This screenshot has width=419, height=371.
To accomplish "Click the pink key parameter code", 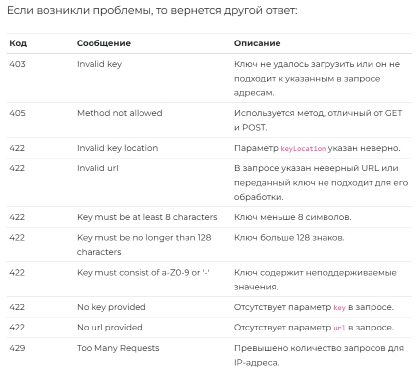I will (x=339, y=307).
